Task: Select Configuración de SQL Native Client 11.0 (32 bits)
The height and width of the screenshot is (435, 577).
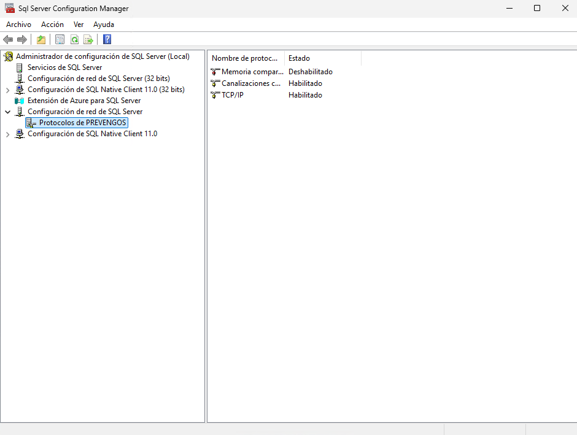Action: (x=106, y=90)
